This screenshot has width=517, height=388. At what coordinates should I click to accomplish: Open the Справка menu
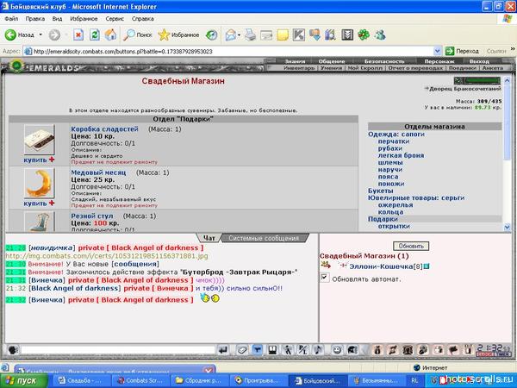pos(143,19)
